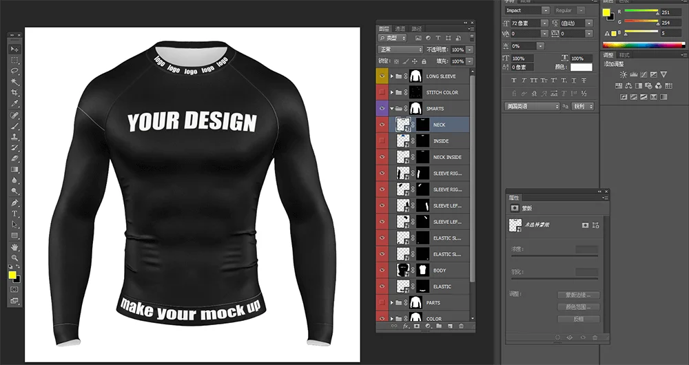Collapse the SMARTS group
Image resolution: width=689 pixels, height=365 pixels.
pyautogui.click(x=392, y=109)
